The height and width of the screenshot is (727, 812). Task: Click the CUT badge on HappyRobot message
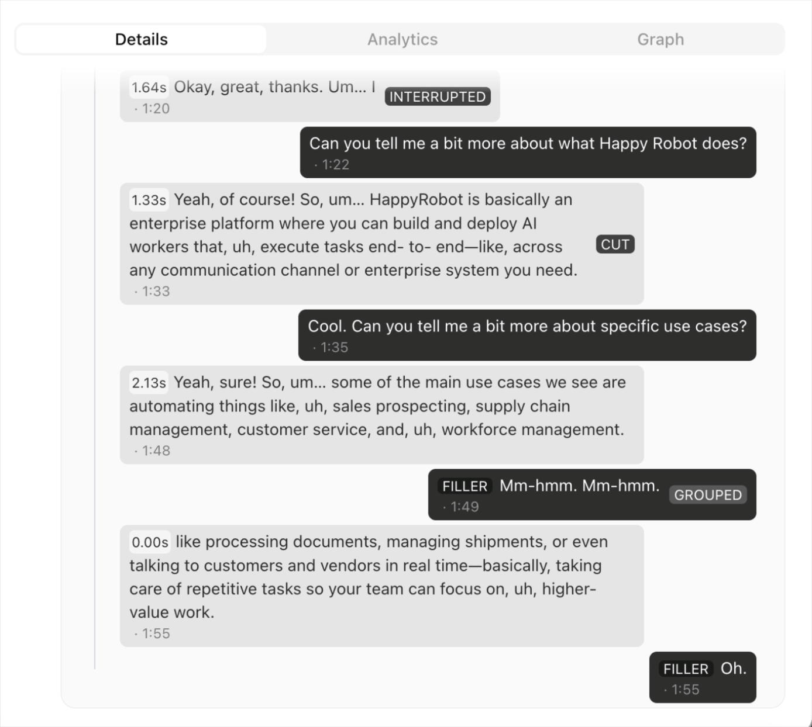point(615,244)
